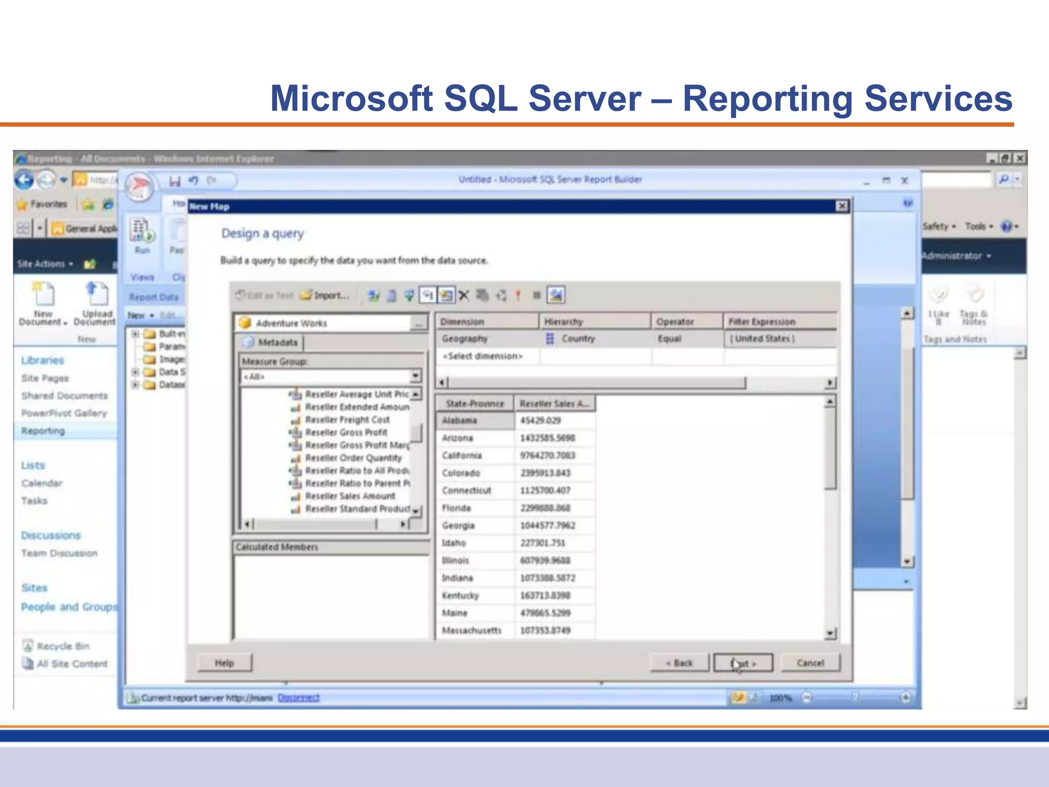Open the Libraries link in SharePoint sidebar

[x=43, y=360]
